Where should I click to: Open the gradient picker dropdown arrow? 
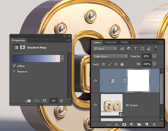click(x=62, y=58)
